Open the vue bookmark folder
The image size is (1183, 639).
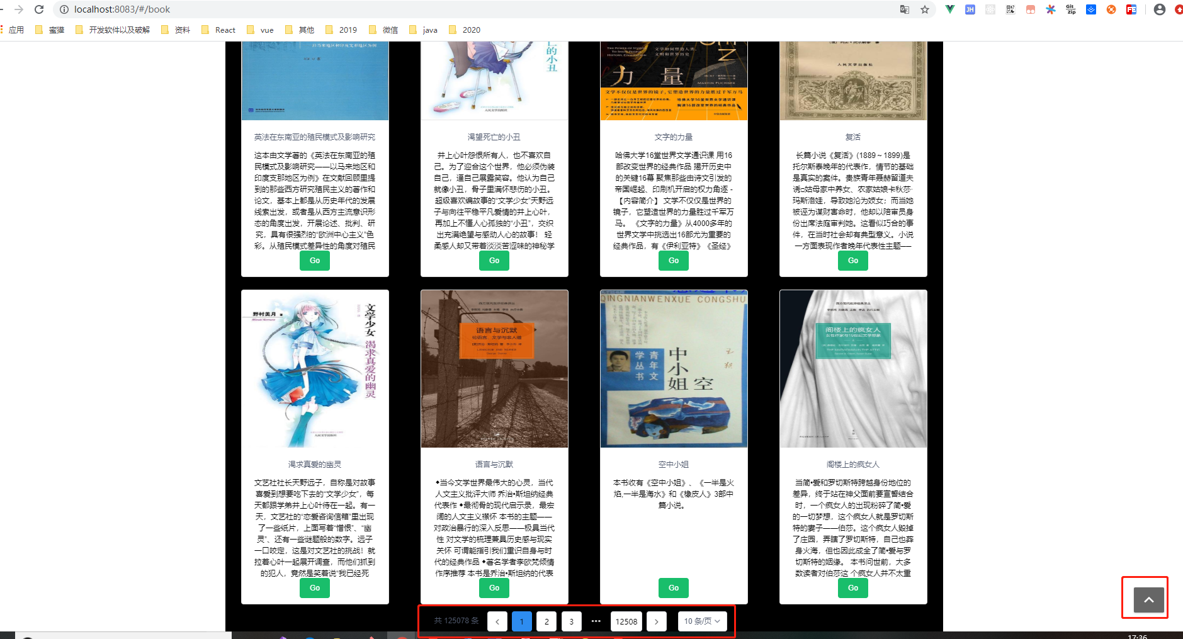point(260,30)
